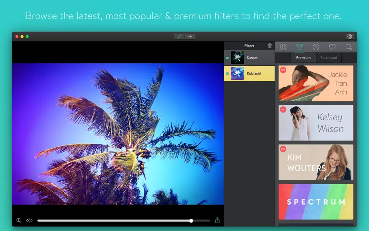This screenshot has width=369, height=231.
Task: Click the filter intensity slider handle
Action: (191, 221)
